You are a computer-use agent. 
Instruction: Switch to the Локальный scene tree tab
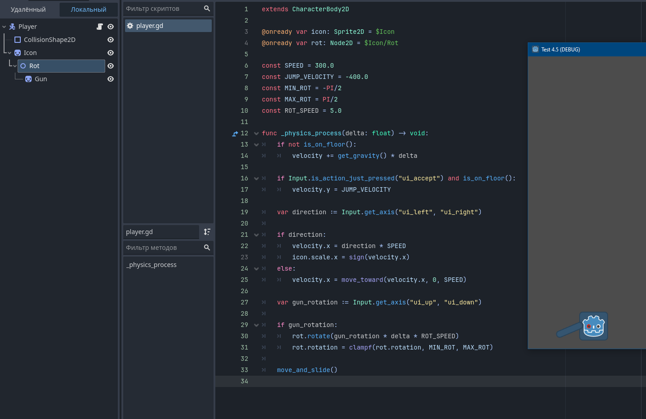click(88, 9)
